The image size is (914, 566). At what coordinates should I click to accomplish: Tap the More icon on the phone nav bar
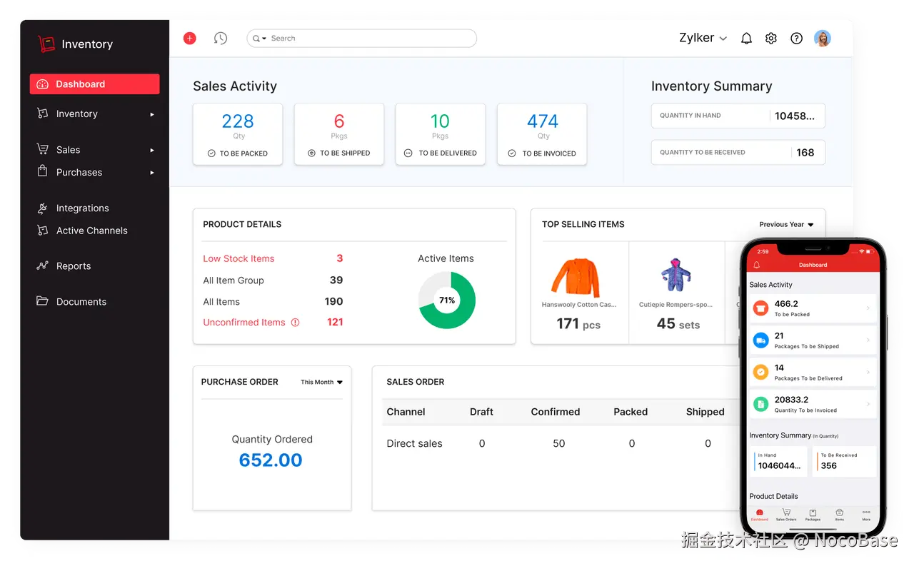(866, 515)
